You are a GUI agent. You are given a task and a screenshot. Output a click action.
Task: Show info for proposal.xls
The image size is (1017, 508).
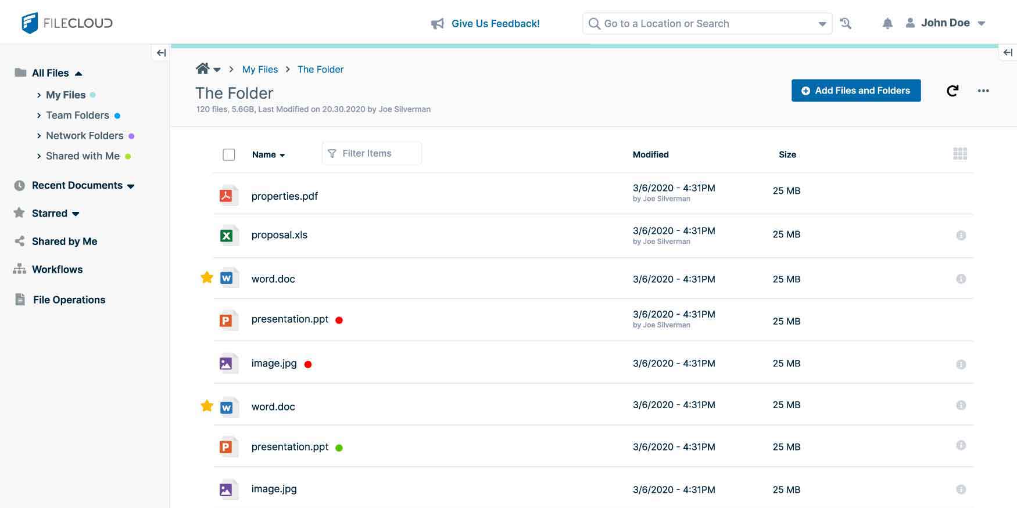[961, 235]
